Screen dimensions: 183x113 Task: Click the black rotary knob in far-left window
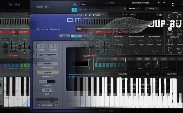pos(5,46)
